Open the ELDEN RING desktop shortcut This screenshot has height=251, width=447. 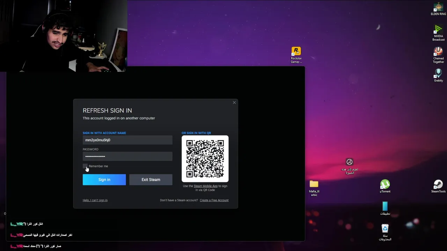coord(438,9)
